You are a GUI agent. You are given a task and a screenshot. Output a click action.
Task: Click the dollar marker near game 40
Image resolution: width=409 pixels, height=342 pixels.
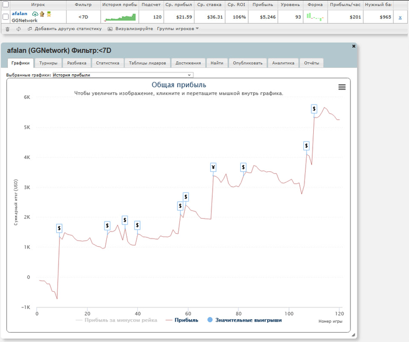[137, 225]
